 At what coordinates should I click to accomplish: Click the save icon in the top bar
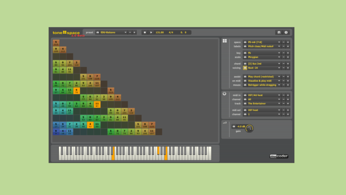[279, 32]
